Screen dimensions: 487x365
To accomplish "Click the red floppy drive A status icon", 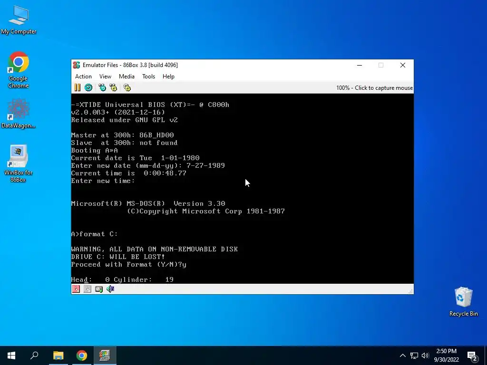I will pos(76,289).
